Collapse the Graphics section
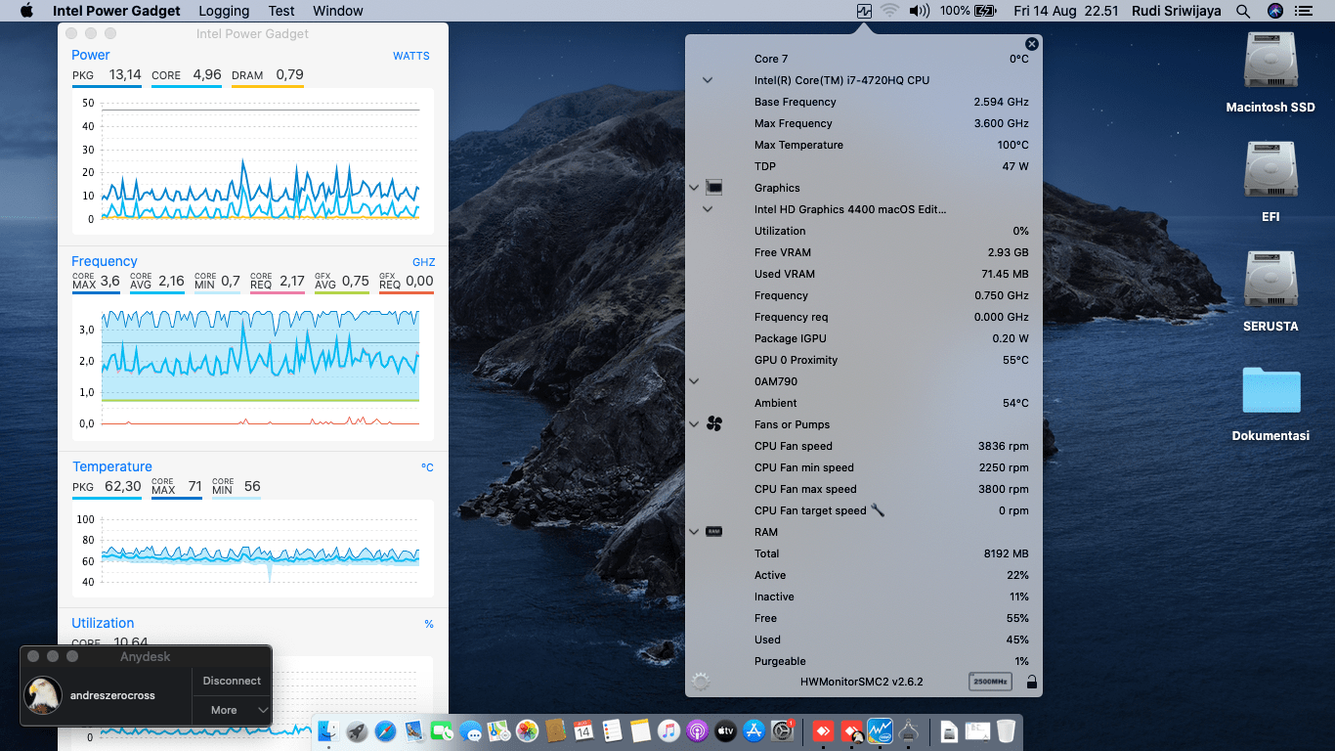This screenshot has height=751, width=1335. [x=694, y=188]
